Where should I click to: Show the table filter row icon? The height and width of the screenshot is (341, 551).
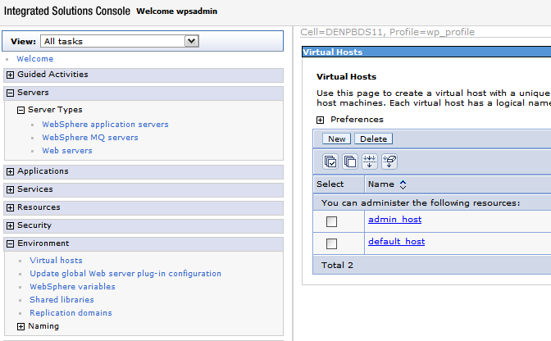(x=370, y=162)
